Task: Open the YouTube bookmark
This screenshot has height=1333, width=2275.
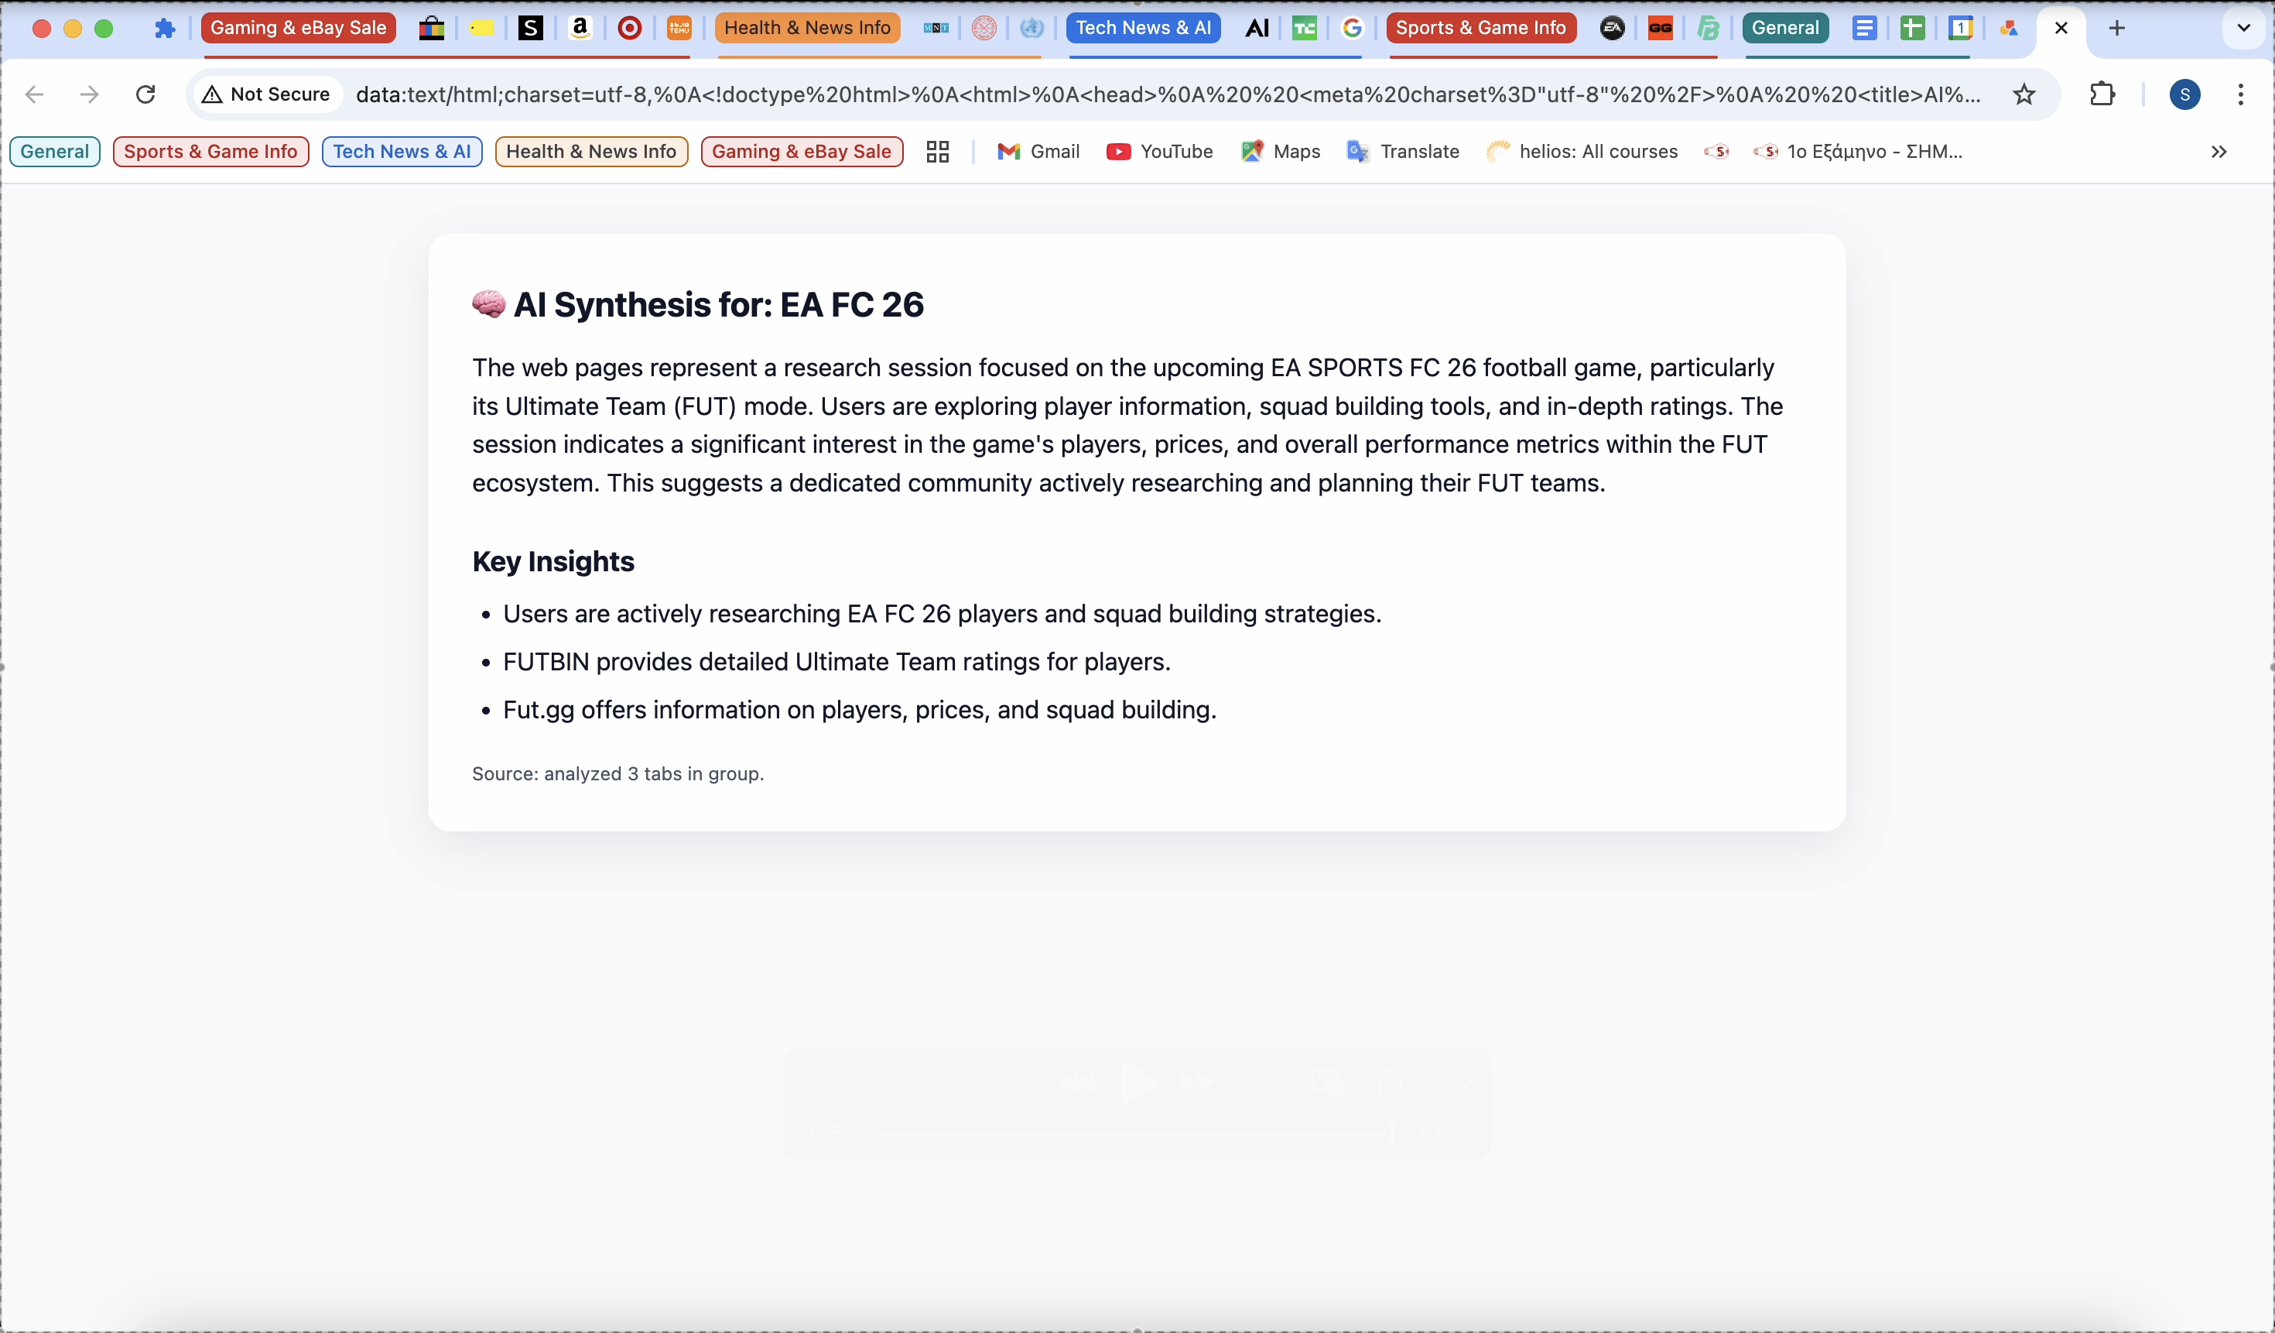Action: click(x=1160, y=152)
